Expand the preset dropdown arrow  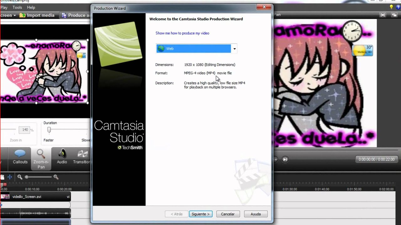(234, 49)
